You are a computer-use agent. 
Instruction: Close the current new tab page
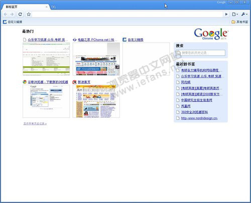coord(47,7)
